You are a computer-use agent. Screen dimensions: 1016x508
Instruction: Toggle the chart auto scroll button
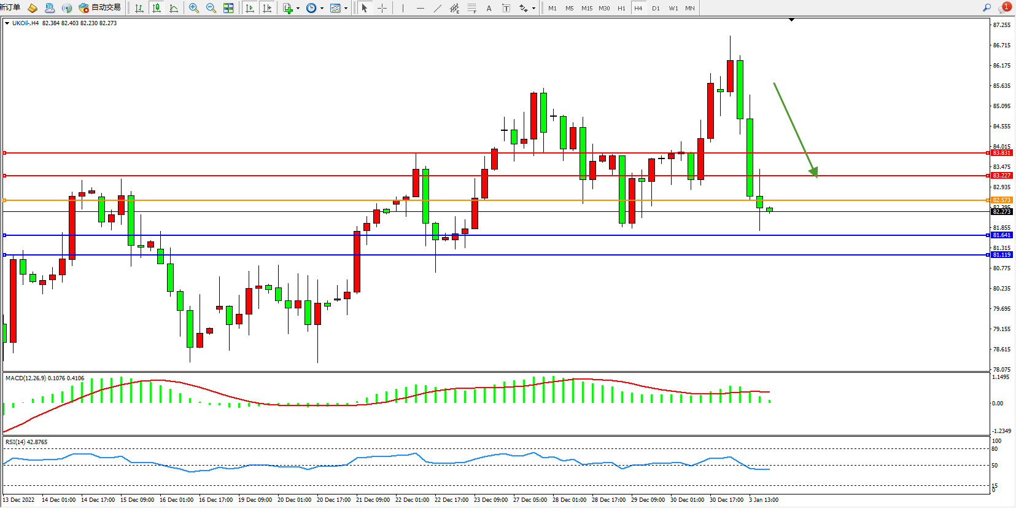point(249,8)
